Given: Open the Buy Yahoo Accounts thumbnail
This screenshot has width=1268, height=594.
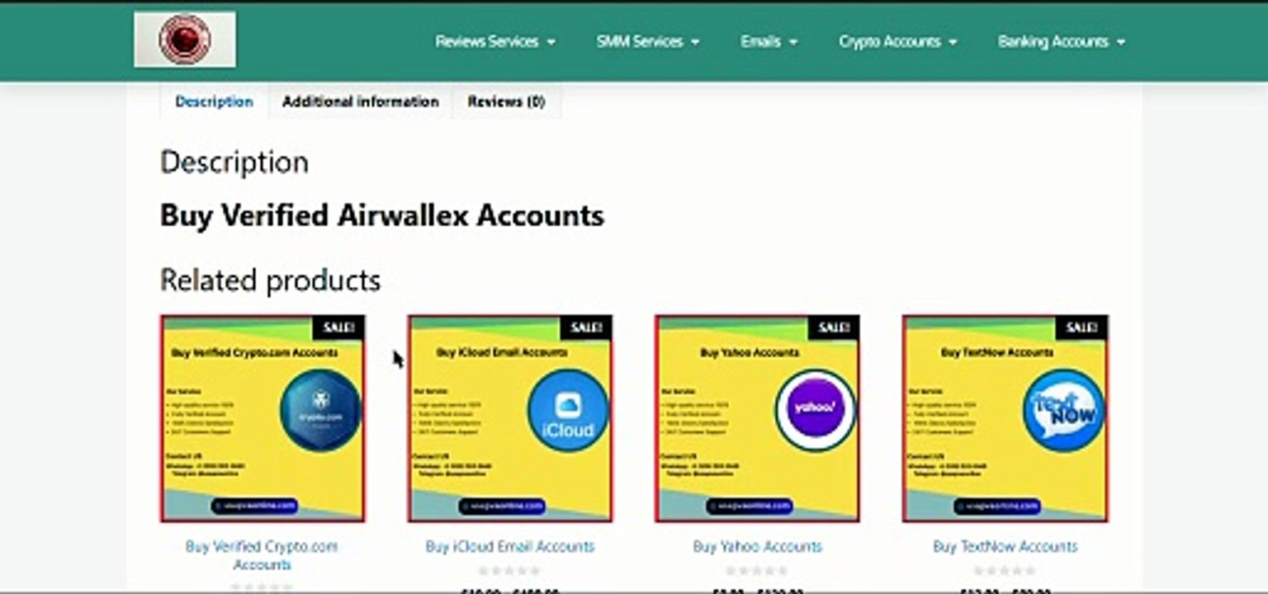Looking at the screenshot, I should click(758, 418).
